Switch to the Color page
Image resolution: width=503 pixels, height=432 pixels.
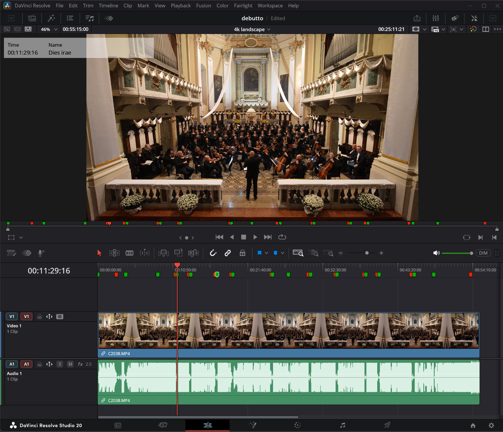(297, 425)
